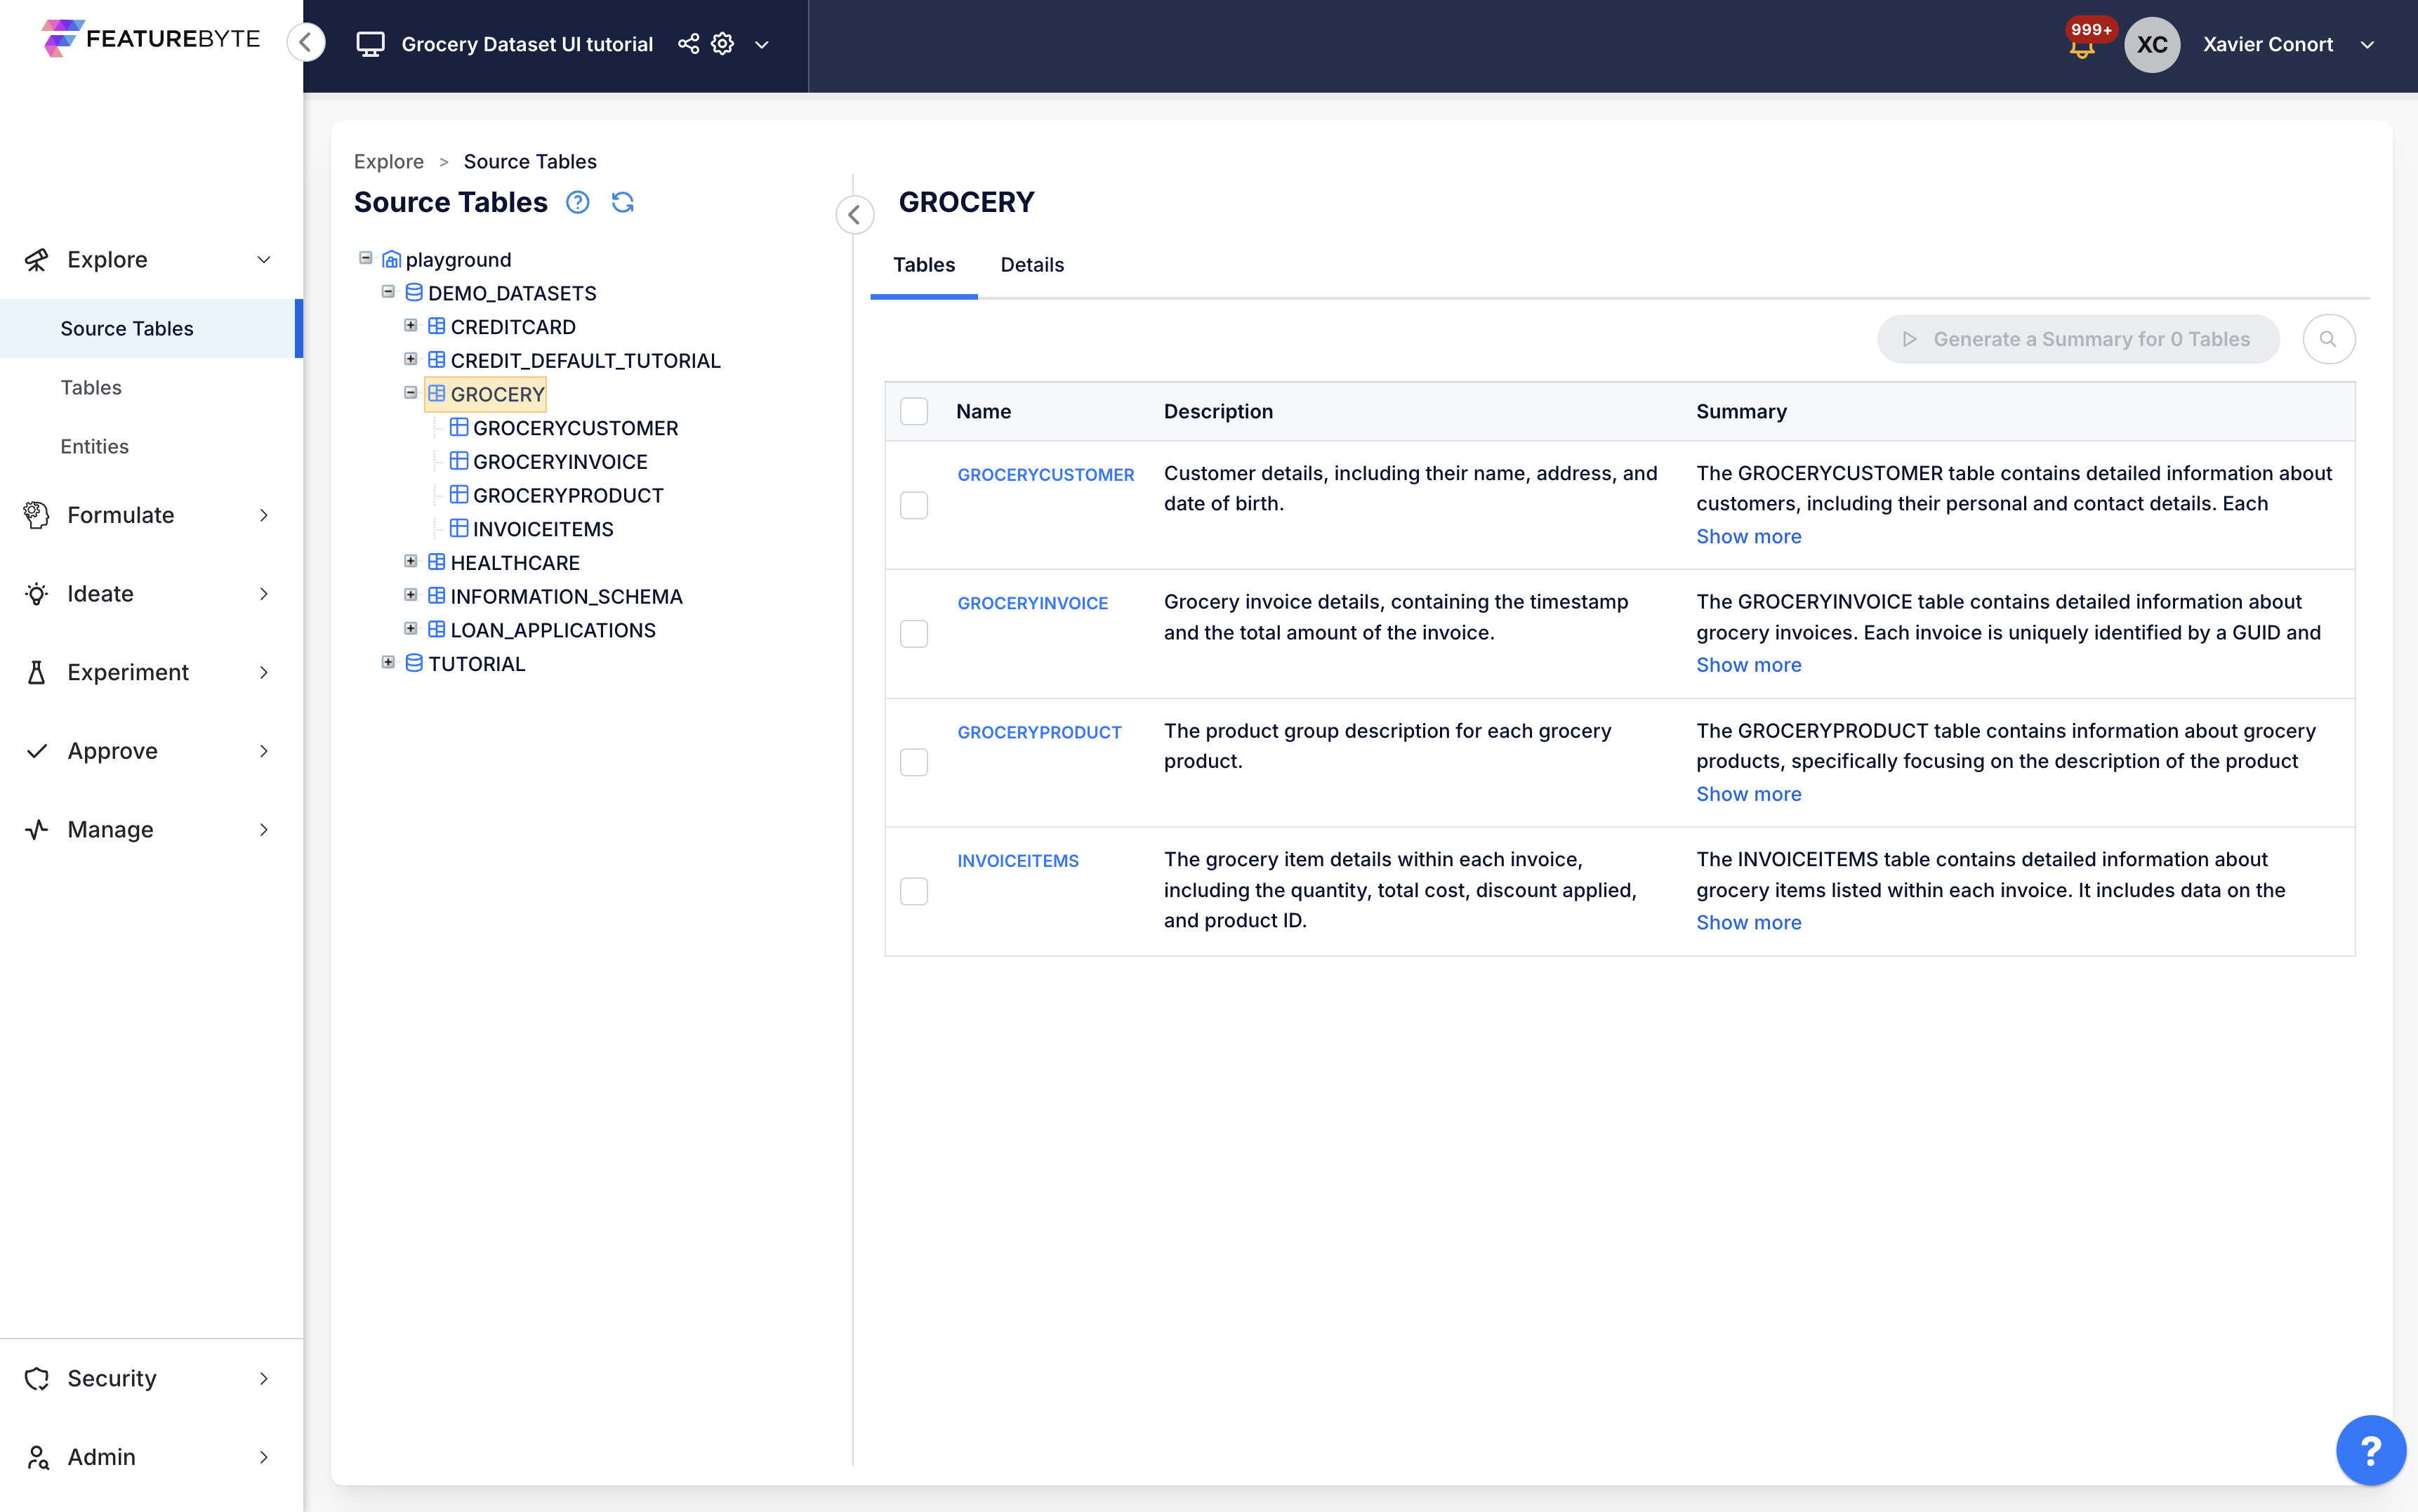Viewport: 2418px width, 1512px height.
Task: Collapse the playground tree node
Action: (x=366, y=258)
